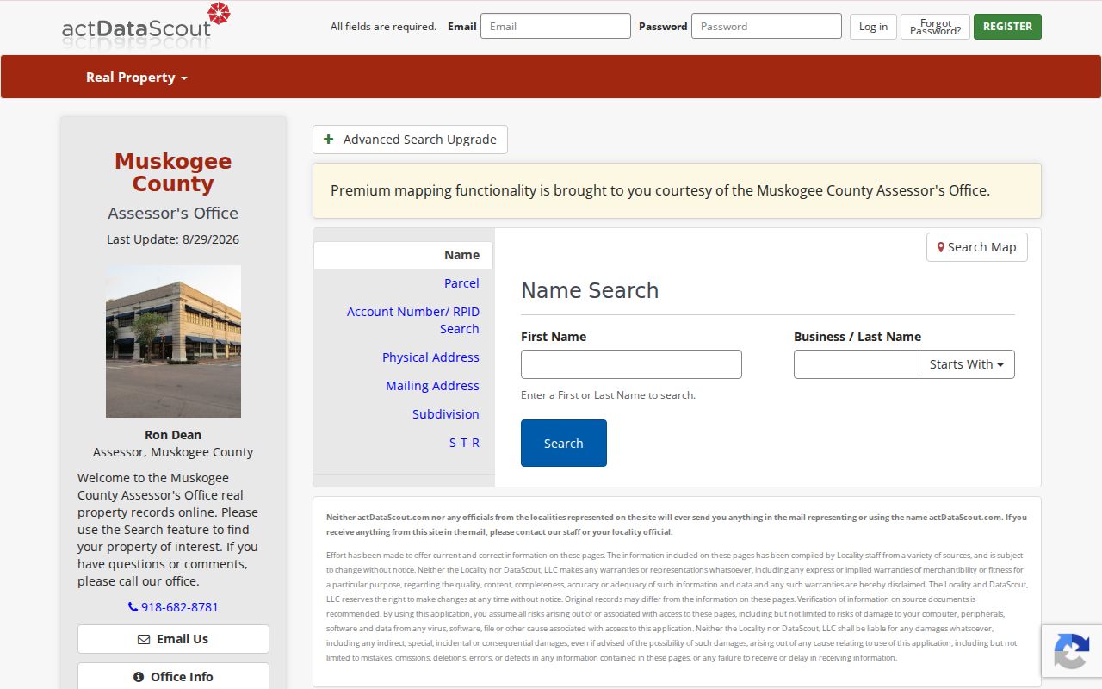Click the plus icon on Advanced Search Upgrade
Image resolution: width=1102 pixels, height=689 pixels.
tap(328, 140)
